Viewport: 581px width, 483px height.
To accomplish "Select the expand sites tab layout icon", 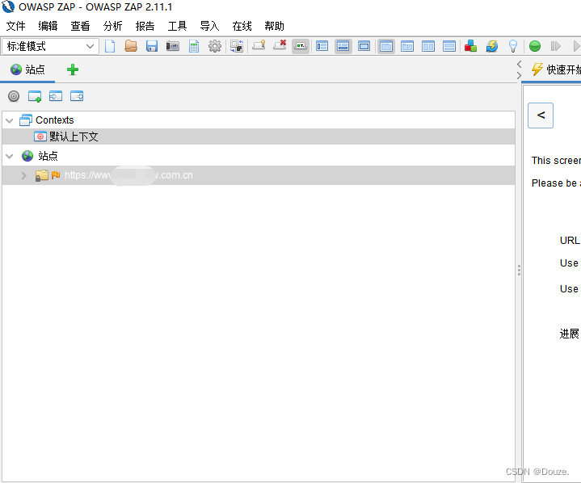I will click(322, 46).
